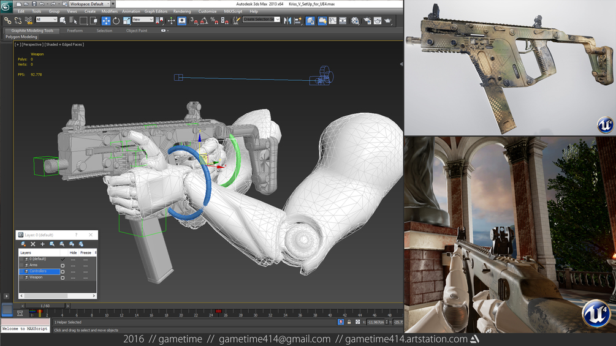Click the Align tool icon
Image resolution: width=616 pixels, height=346 pixels.
pyautogui.click(x=298, y=20)
